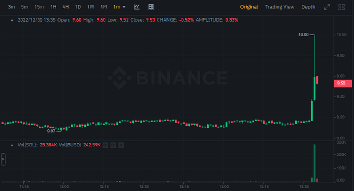Open the 1m interval dropdown

pyautogui.click(x=120, y=7)
